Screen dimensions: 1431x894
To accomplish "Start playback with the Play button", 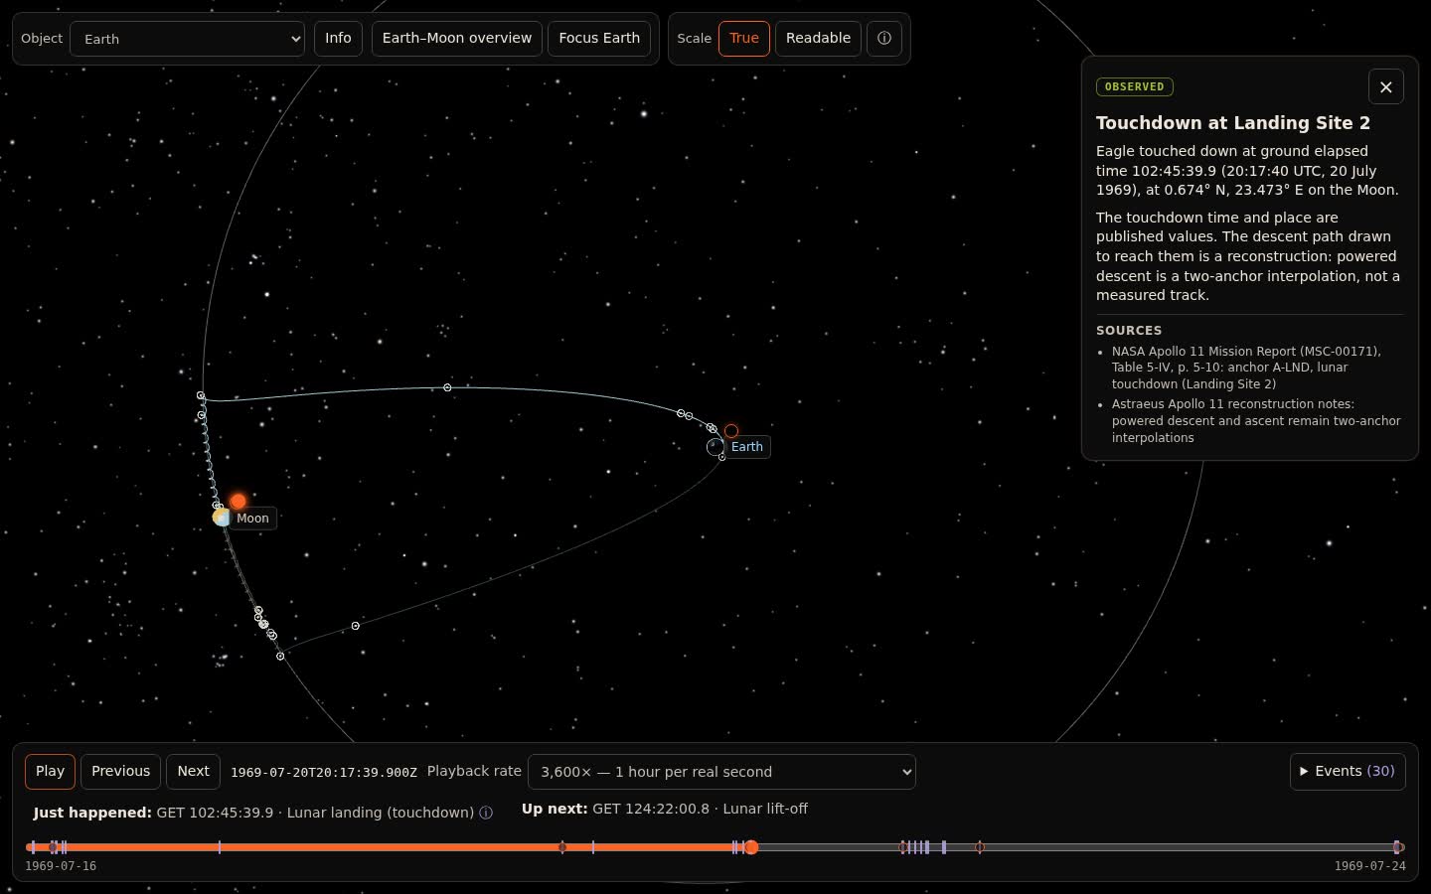I will click(50, 772).
